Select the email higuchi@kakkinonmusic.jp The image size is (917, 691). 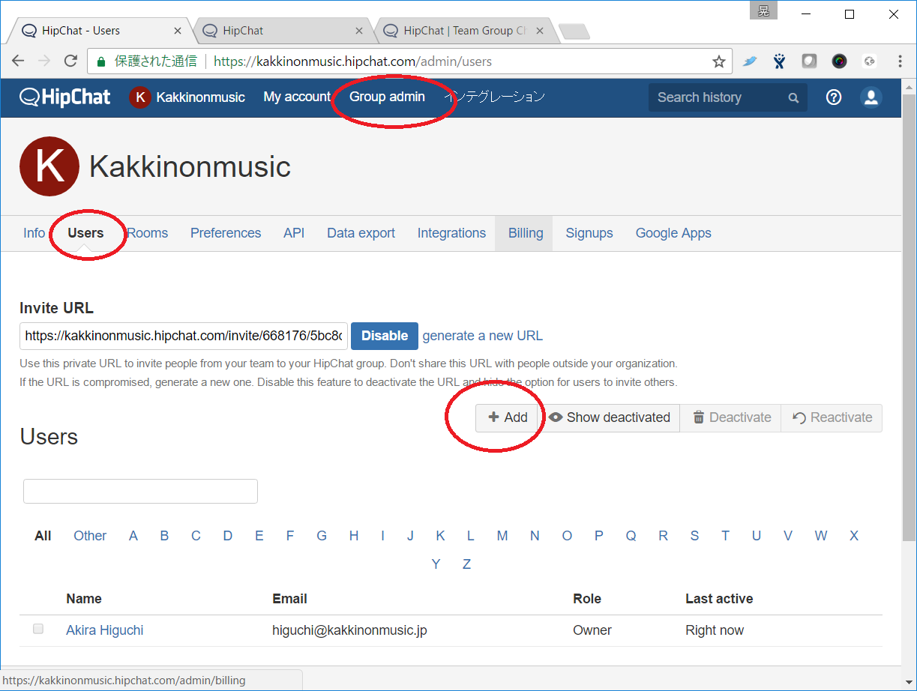tap(349, 630)
